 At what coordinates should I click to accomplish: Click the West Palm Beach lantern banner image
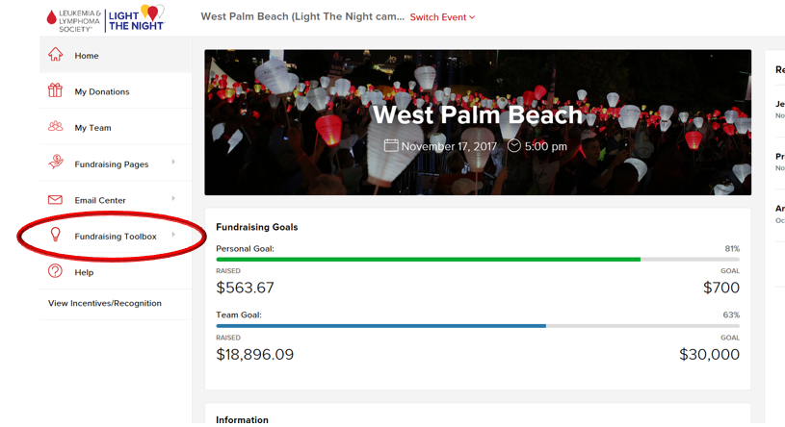pos(478,122)
